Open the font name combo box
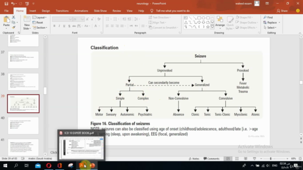The height and width of the screenshot is (170, 303). 62,19
